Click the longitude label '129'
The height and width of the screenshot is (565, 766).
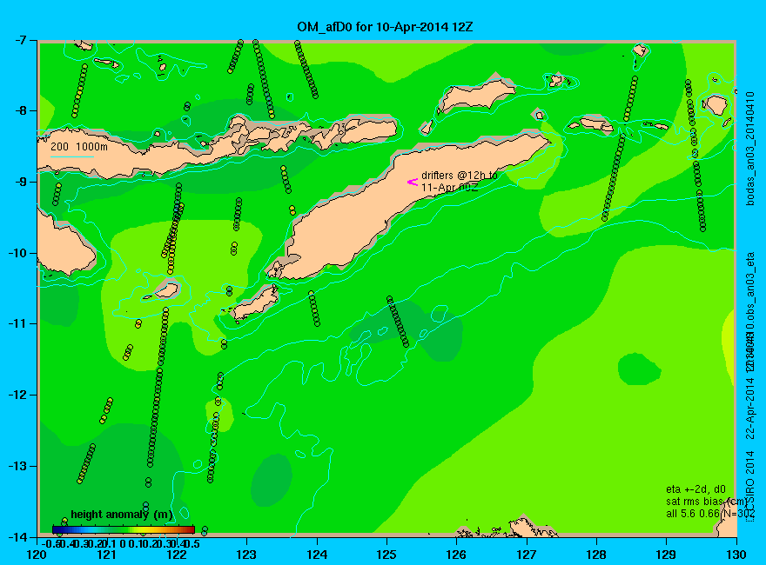tap(666, 555)
